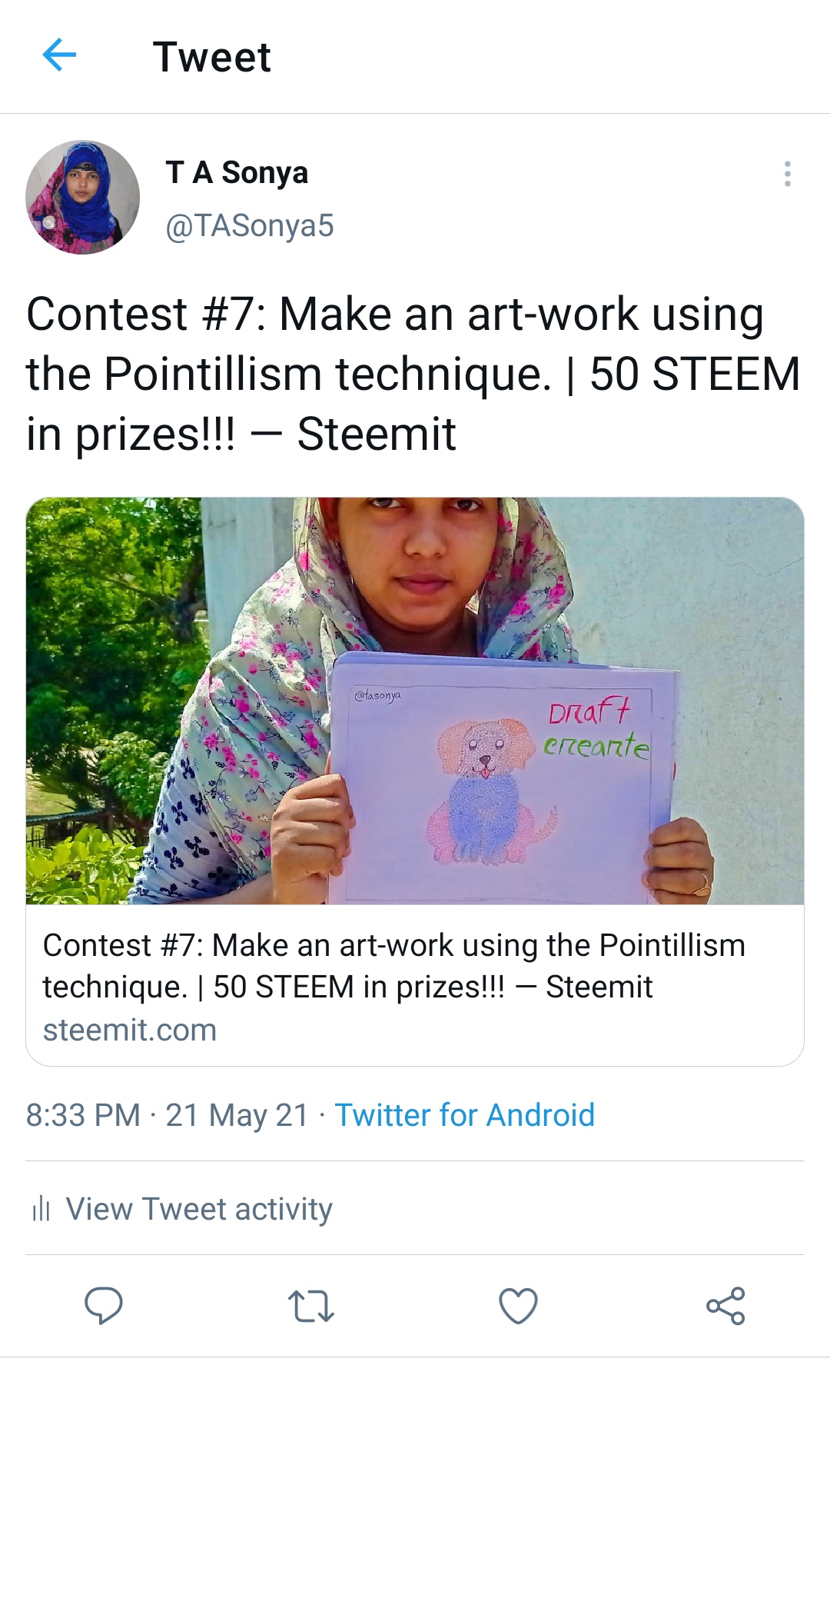This screenshot has width=830, height=1605.
Task: Tap the retweet arrows icon
Action: (311, 1306)
